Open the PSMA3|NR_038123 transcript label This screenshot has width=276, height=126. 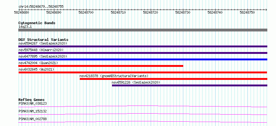(33, 104)
